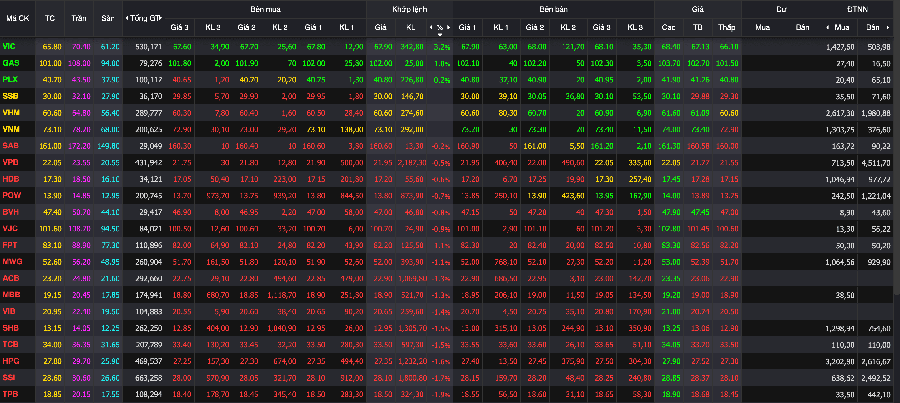Click the Bên mua group header

click(x=265, y=9)
